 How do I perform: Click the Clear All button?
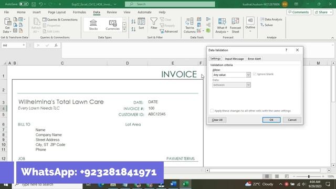coord(217,120)
